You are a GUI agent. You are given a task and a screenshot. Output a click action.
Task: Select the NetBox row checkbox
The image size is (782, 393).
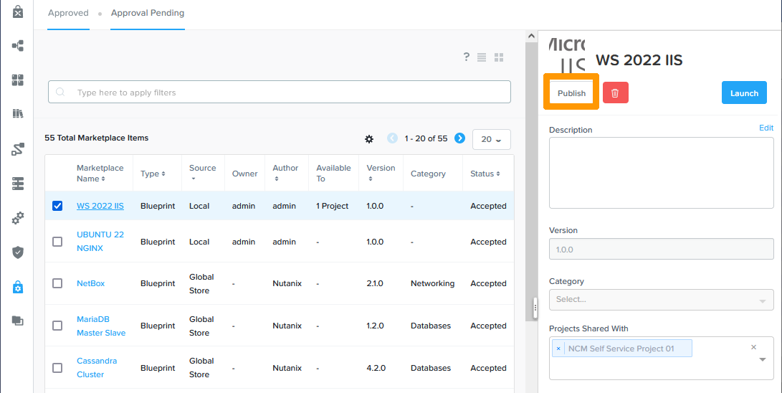click(57, 283)
